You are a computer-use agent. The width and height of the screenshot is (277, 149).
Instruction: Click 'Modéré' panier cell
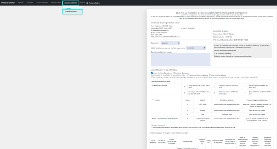click(203, 110)
